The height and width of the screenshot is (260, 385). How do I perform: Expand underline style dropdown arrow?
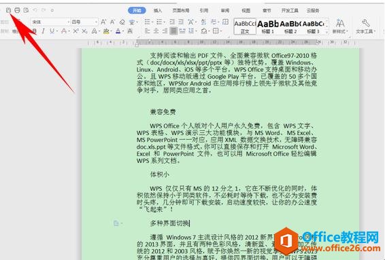[56, 31]
